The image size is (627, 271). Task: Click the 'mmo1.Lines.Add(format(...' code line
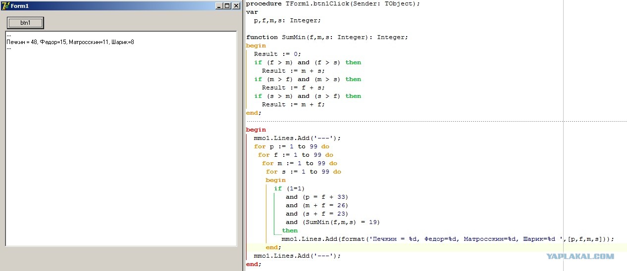pyautogui.click(x=448, y=239)
